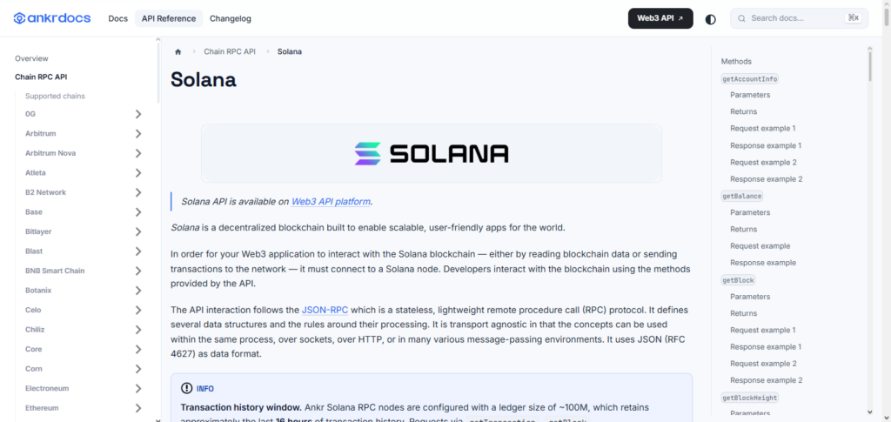The height and width of the screenshot is (422, 891).
Task: Expand the Celo chevron
Action: 138,310
